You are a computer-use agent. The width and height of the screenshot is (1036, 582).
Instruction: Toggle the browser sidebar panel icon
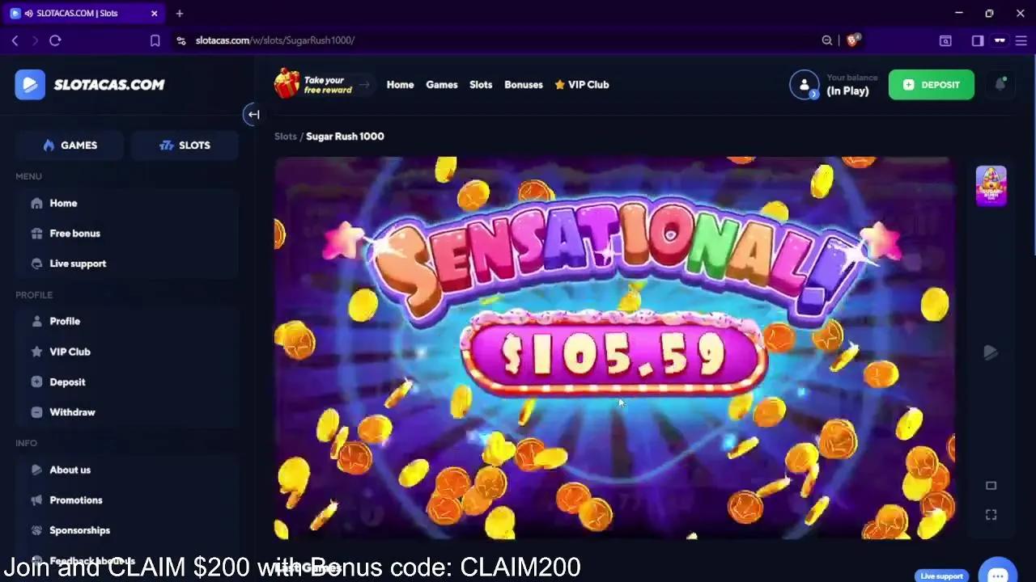click(978, 40)
